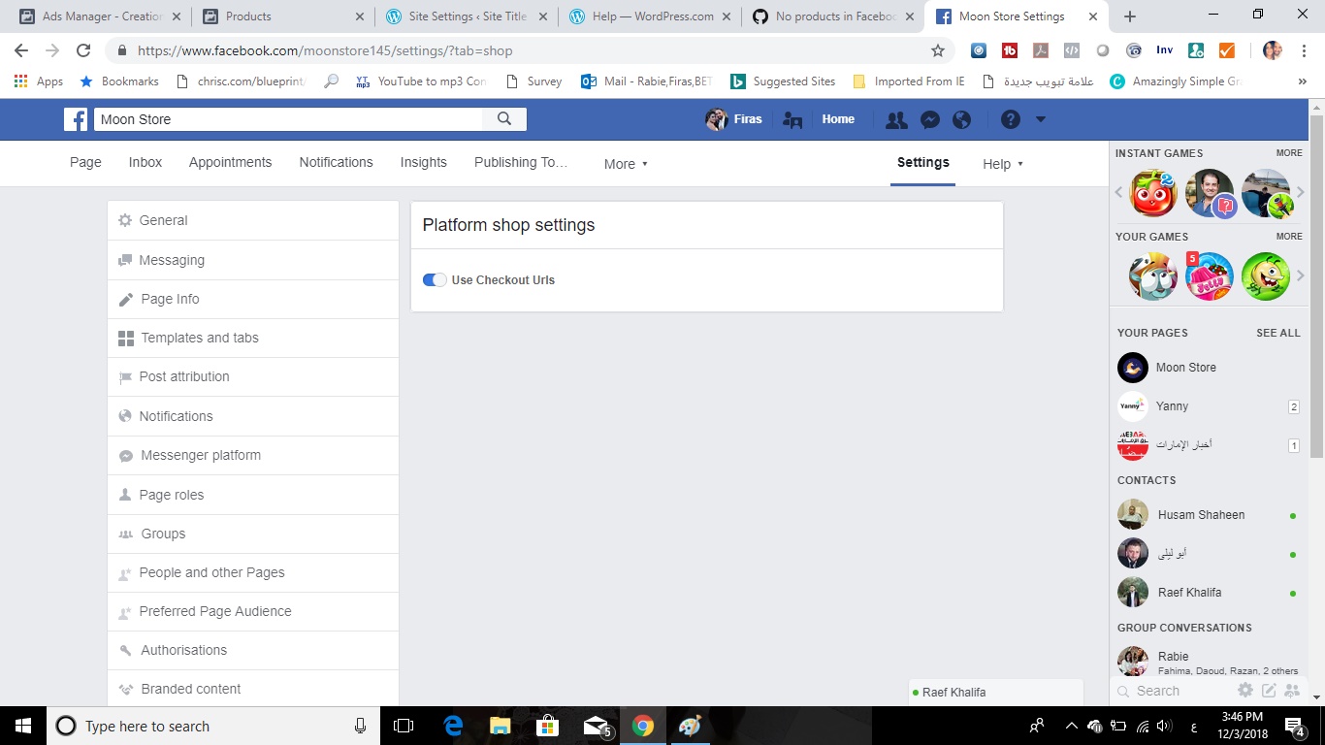1325x745 pixels.
Task: Click SEE ALL next to Your Pages
Action: [1278, 333]
